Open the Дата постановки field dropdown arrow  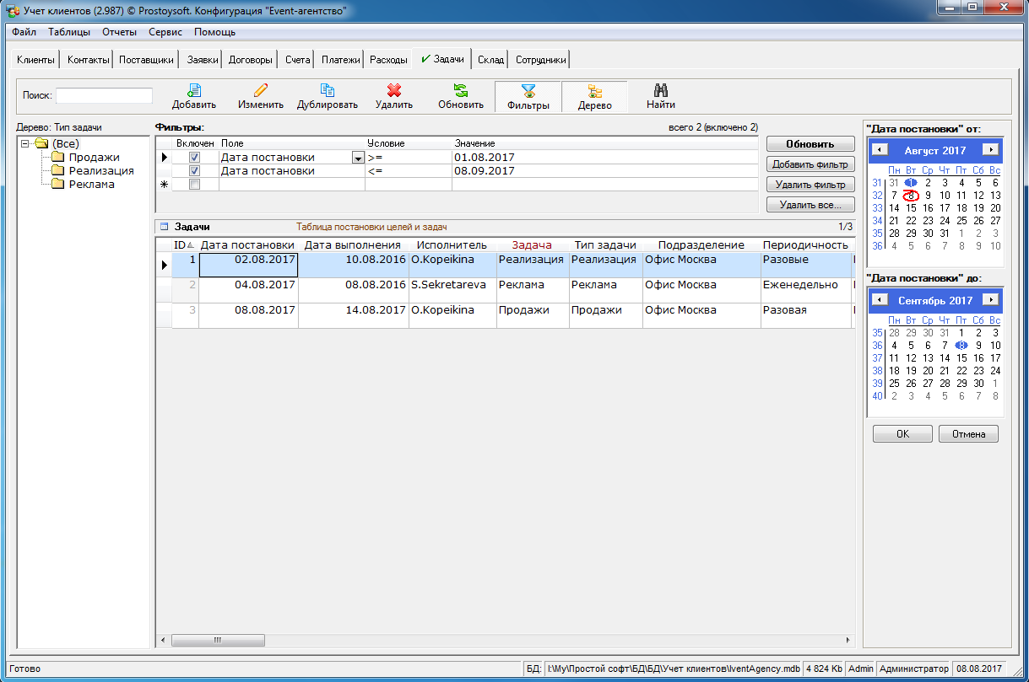358,158
